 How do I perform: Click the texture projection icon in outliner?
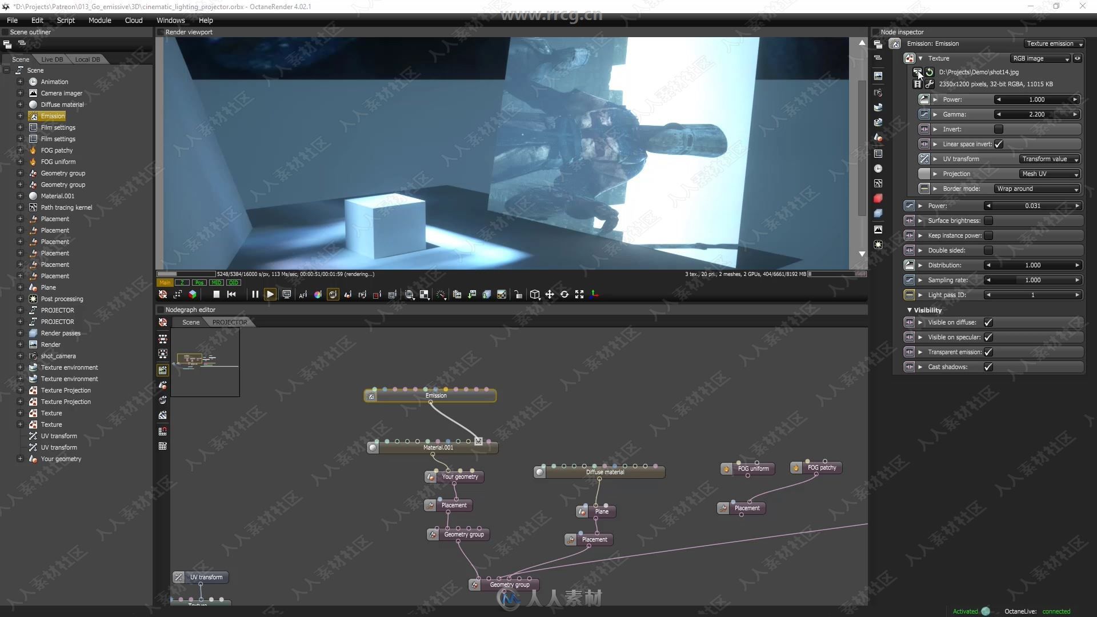click(x=33, y=390)
